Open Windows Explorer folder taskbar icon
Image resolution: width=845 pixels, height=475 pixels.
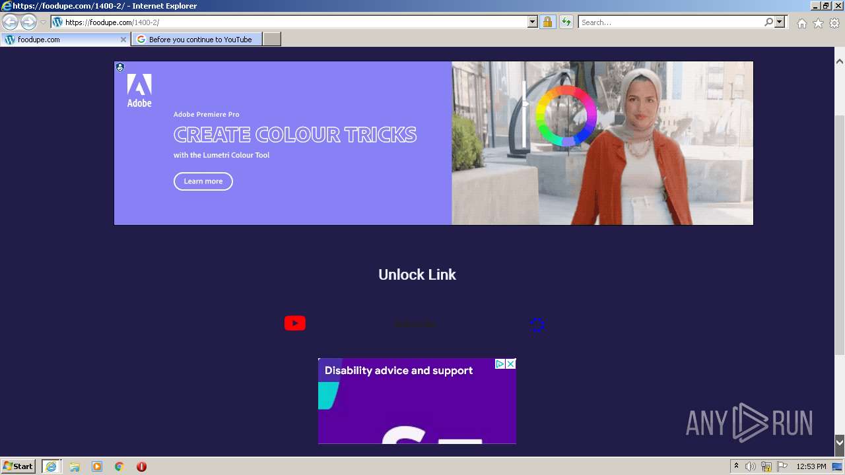point(75,466)
